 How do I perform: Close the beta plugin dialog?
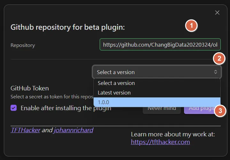pos(217,13)
